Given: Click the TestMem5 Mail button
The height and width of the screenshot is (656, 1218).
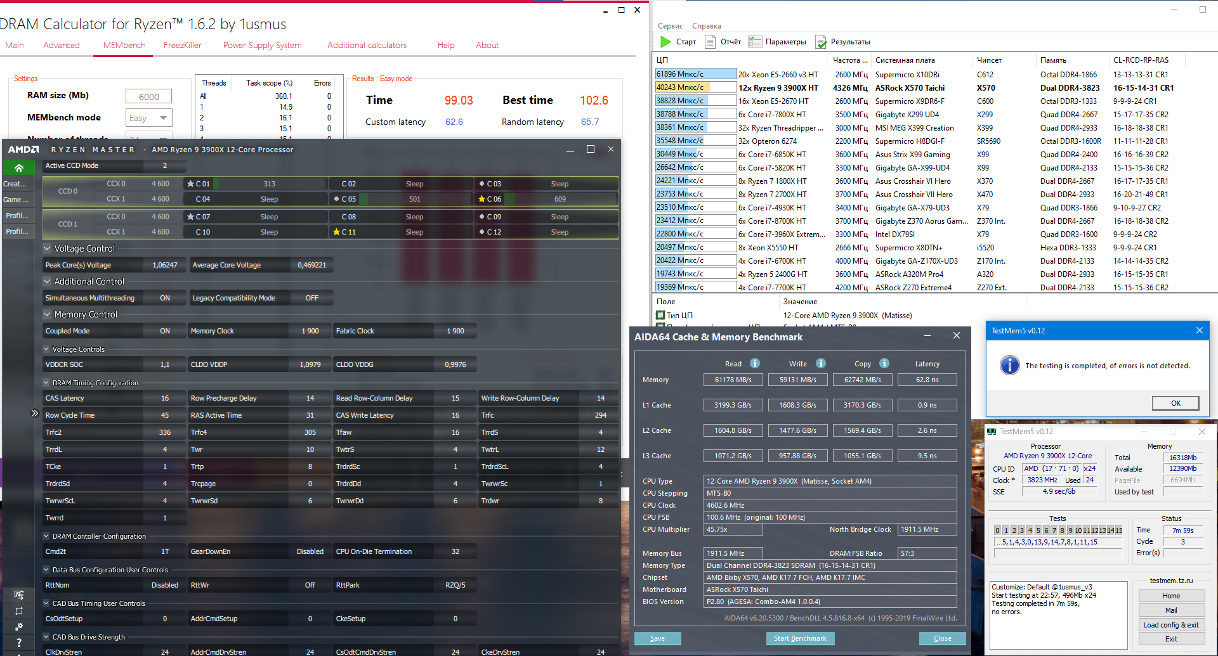Looking at the screenshot, I should click(x=1171, y=610).
